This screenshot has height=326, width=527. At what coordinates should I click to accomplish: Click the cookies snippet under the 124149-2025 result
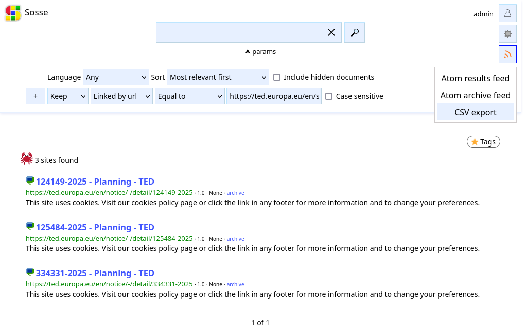pyautogui.click(x=253, y=203)
